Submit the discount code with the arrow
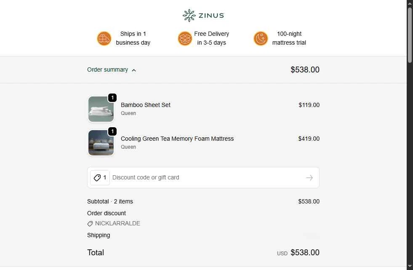Image resolution: width=413 pixels, height=270 pixels. pyautogui.click(x=309, y=178)
